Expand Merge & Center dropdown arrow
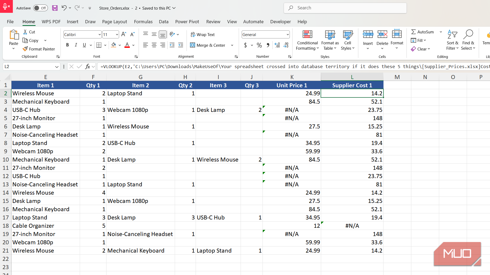Screen dimensions: 490x275 click(x=232, y=45)
